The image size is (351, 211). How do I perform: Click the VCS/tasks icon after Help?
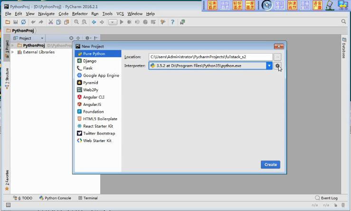point(182,22)
